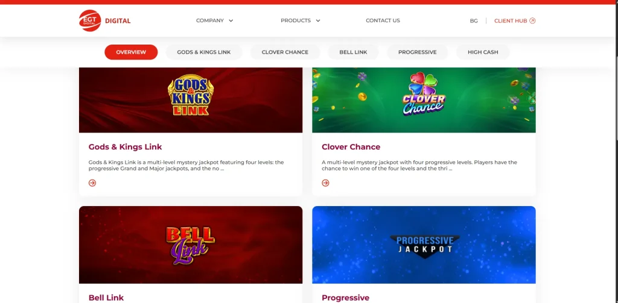The image size is (618, 303).
Task: Select the Overview tab
Action: [x=131, y=52]
